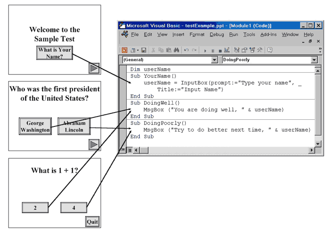Switch to Full Module View
The image size is (330, 234).
coord(129,150)
